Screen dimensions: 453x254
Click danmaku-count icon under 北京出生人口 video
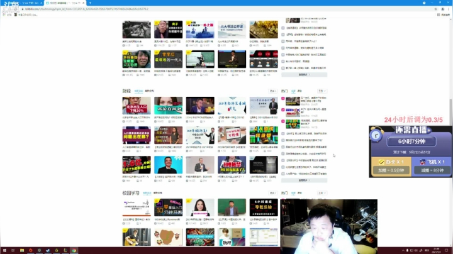click(138, 121)
